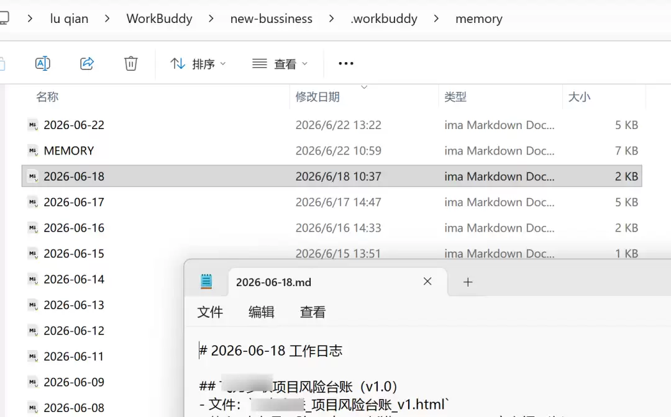The width and height of the screenshot is (671, 417).
Task: Expand chevron after new-bussiness breadcrumb
Action: (331, 19)
